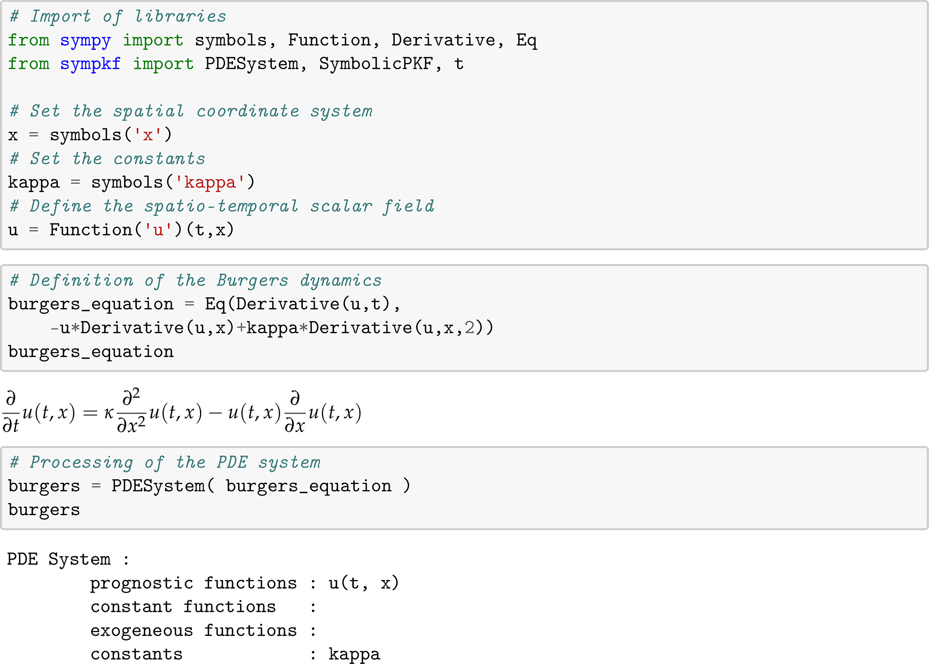Click the 'prognostic functions' output line
929x664 pixels.
pyautogui.click(x=193, y=584)
